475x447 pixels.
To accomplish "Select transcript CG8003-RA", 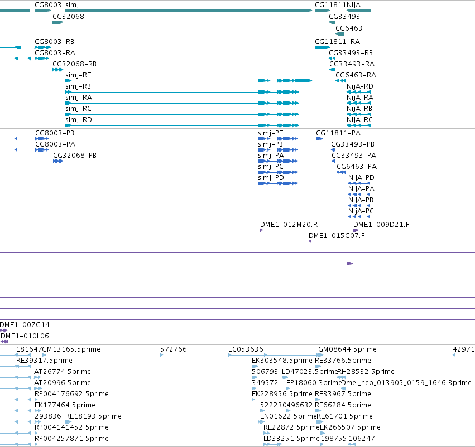I will [x=55, y=52].
